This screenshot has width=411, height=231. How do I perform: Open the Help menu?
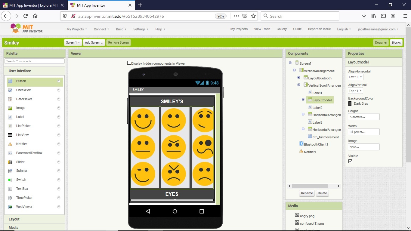point(160,29)
